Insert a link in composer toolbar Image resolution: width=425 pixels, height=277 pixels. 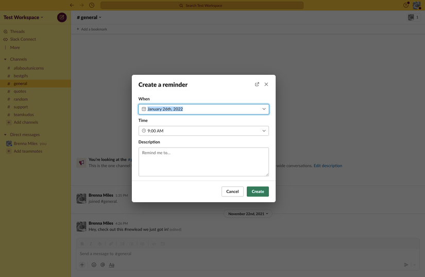(111, 243)
